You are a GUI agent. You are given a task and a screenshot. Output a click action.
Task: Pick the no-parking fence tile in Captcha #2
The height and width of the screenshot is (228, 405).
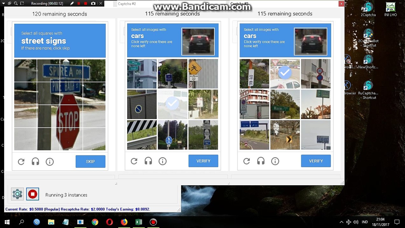142,104
